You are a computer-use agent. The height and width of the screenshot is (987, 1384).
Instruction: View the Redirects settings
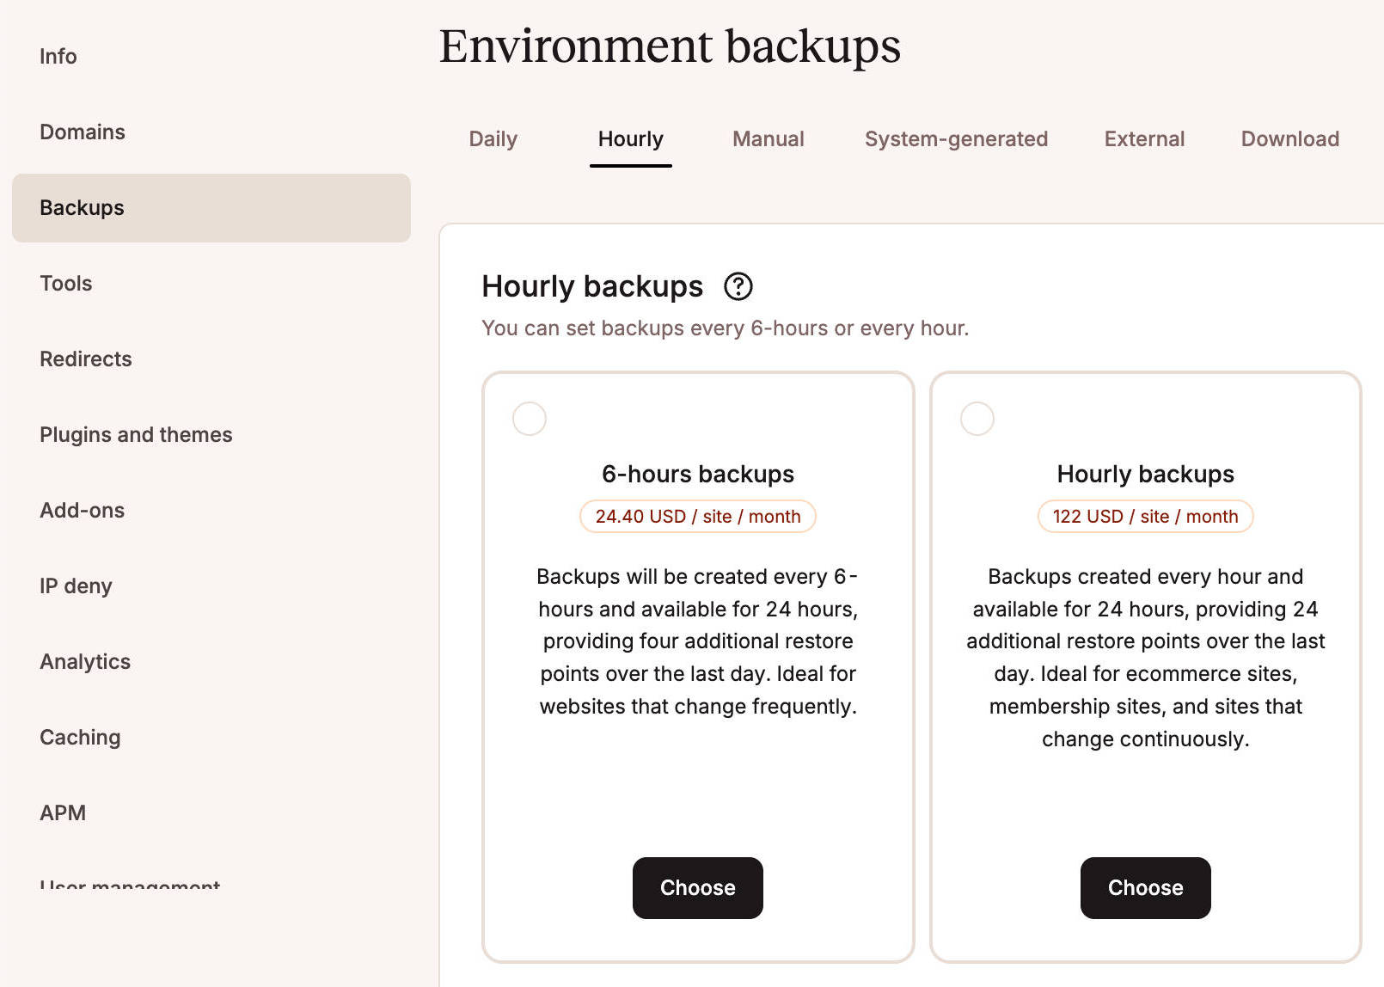[85, 359]
